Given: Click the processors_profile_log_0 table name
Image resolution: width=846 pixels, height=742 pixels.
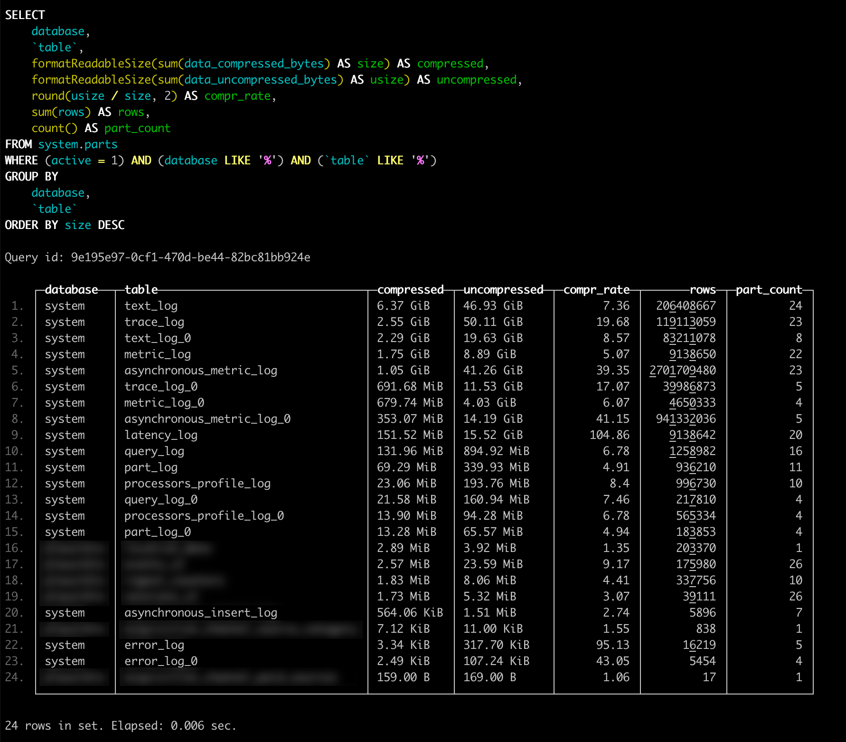Looking at the screenshot, I should tap(204, 516).
